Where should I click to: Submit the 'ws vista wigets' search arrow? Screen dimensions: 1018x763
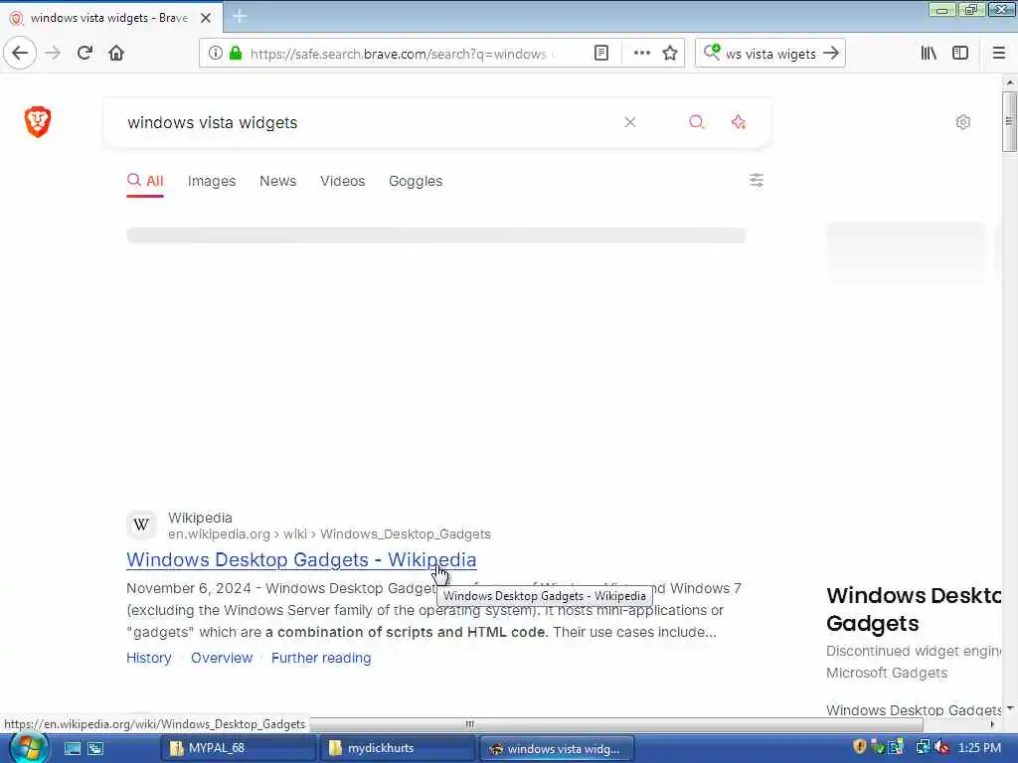click(831, 54)
